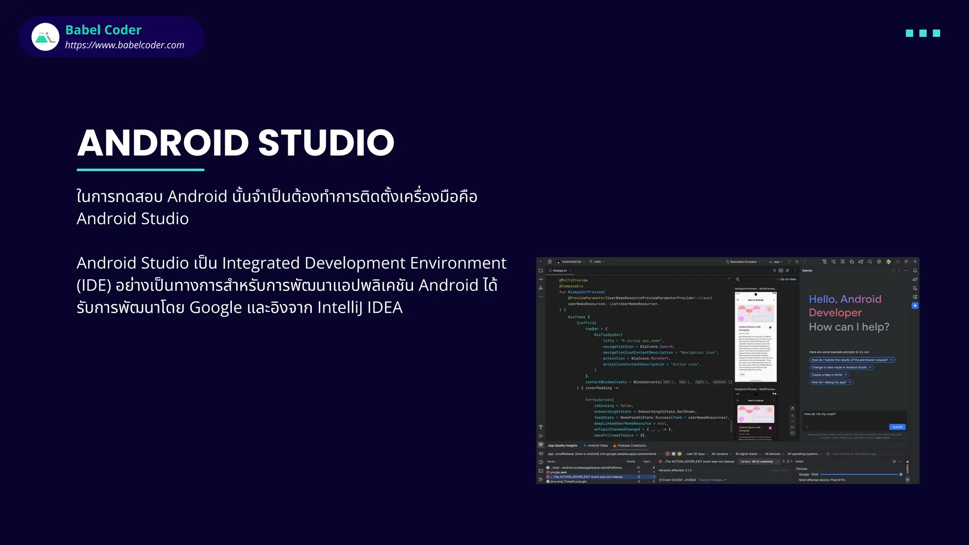Open the All operating systems dropdown
The height and width of the screenshot is (545, 969).
(x=804, y=454)
